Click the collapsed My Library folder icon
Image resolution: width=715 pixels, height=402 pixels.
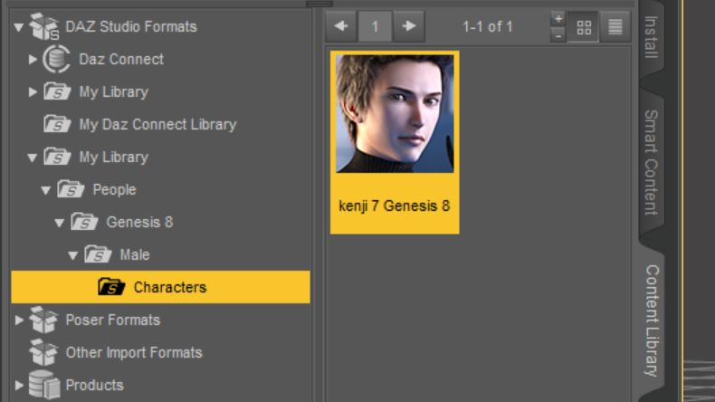click(57, 91)
